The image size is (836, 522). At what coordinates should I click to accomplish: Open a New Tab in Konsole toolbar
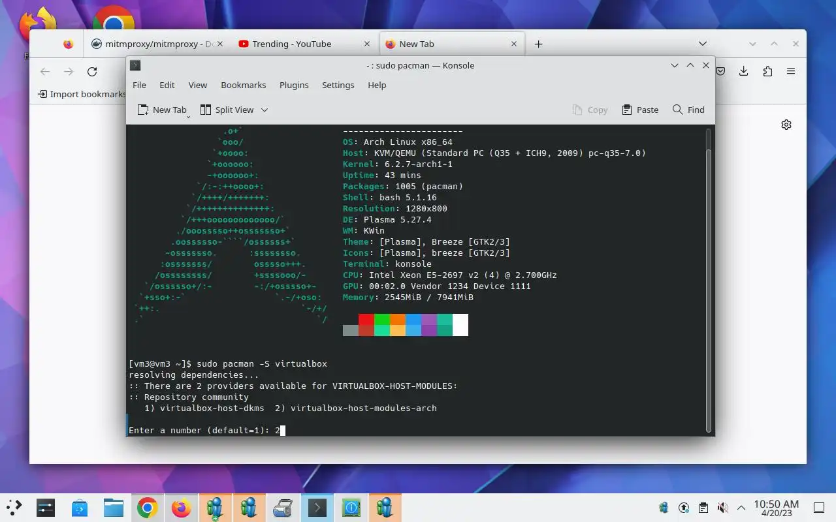pyautogui.click(x=161, y=110)
